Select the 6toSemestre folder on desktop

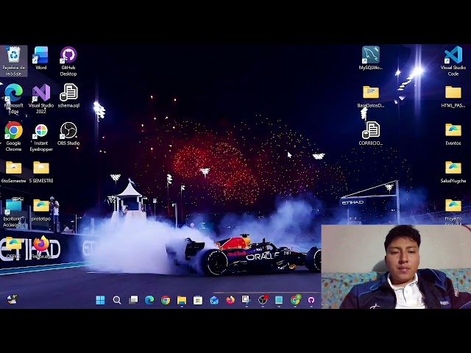pos(13,171)
